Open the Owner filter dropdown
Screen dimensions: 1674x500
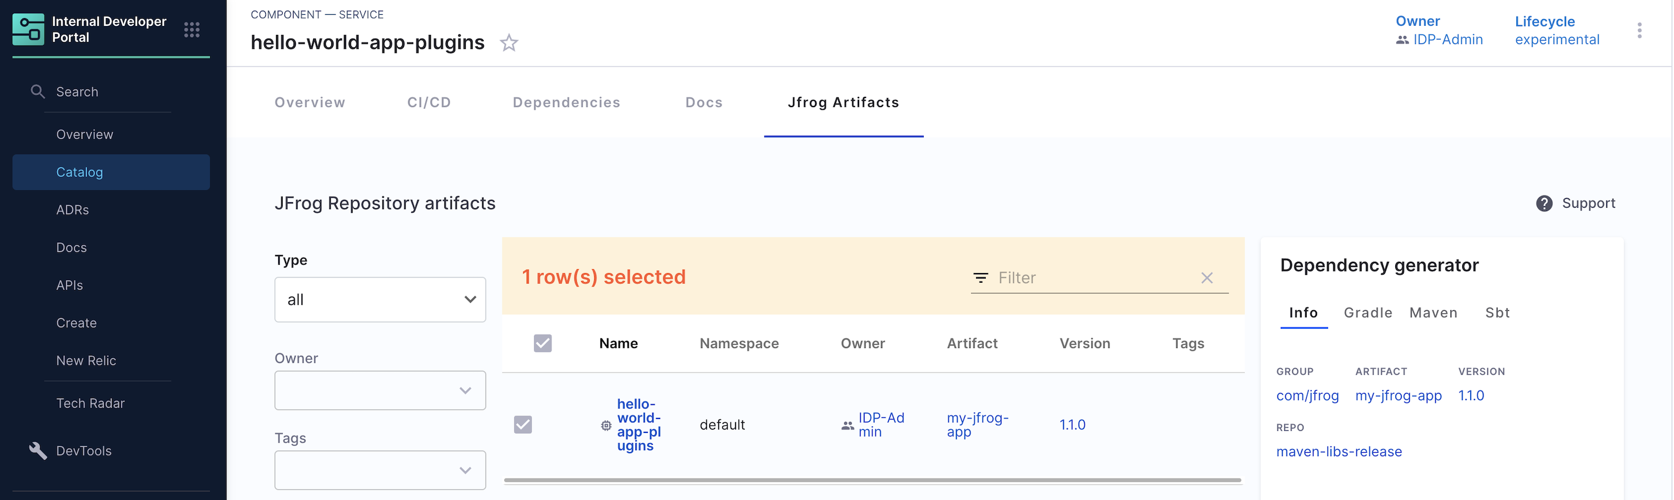(380, 390)
